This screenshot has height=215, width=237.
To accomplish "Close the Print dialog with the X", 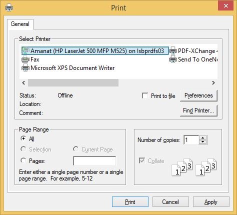I will click(x=225, y=5).
